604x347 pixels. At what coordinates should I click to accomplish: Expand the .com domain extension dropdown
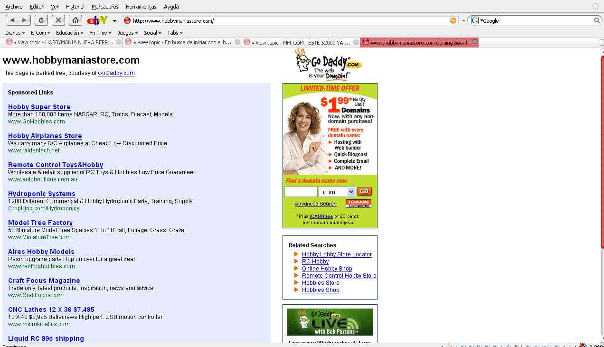(351, 192)
